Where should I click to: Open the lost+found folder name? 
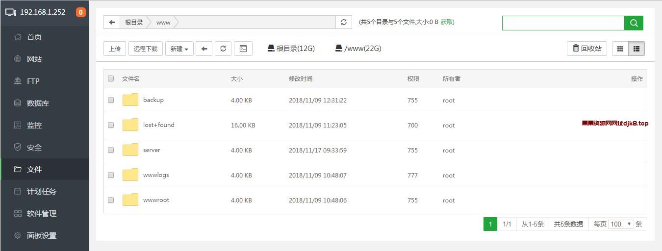point(159,125)
